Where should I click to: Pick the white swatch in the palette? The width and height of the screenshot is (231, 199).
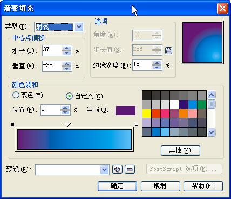(x=174, y=104)
